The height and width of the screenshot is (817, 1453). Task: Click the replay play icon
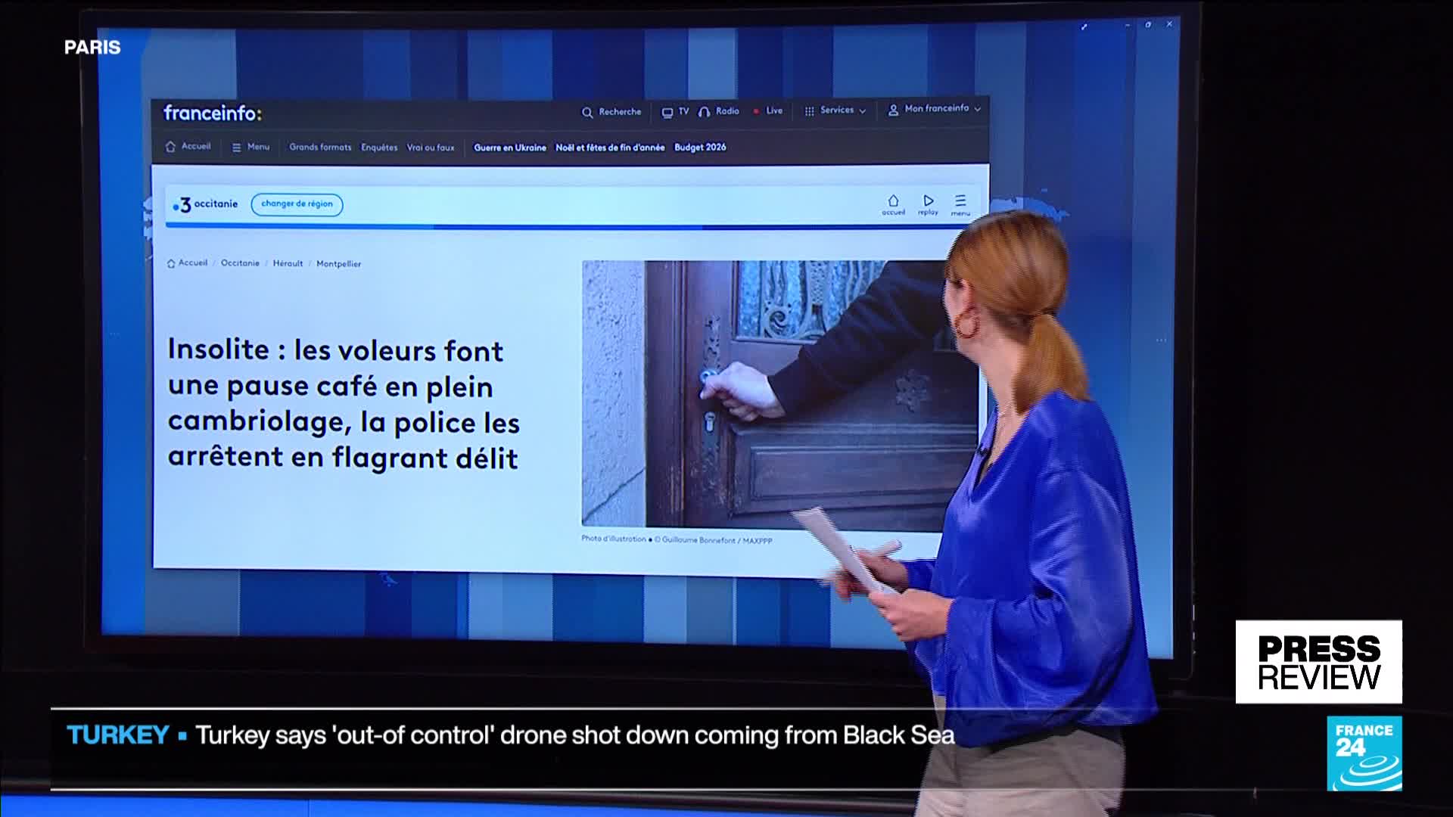[x=929, y=201]
